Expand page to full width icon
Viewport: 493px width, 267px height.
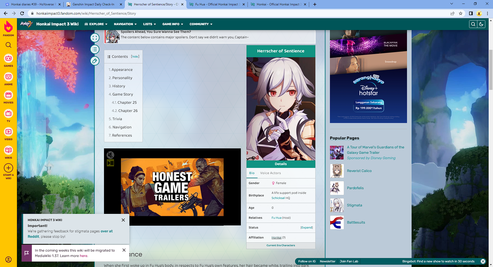[95, 38]
